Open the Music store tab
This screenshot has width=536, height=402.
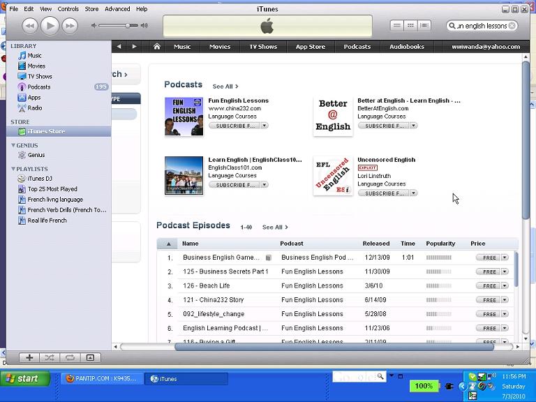click(182, 47)
